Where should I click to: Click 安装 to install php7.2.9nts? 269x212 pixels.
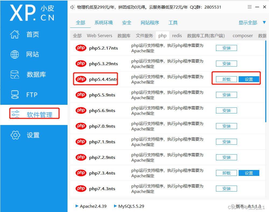point(226,157)
